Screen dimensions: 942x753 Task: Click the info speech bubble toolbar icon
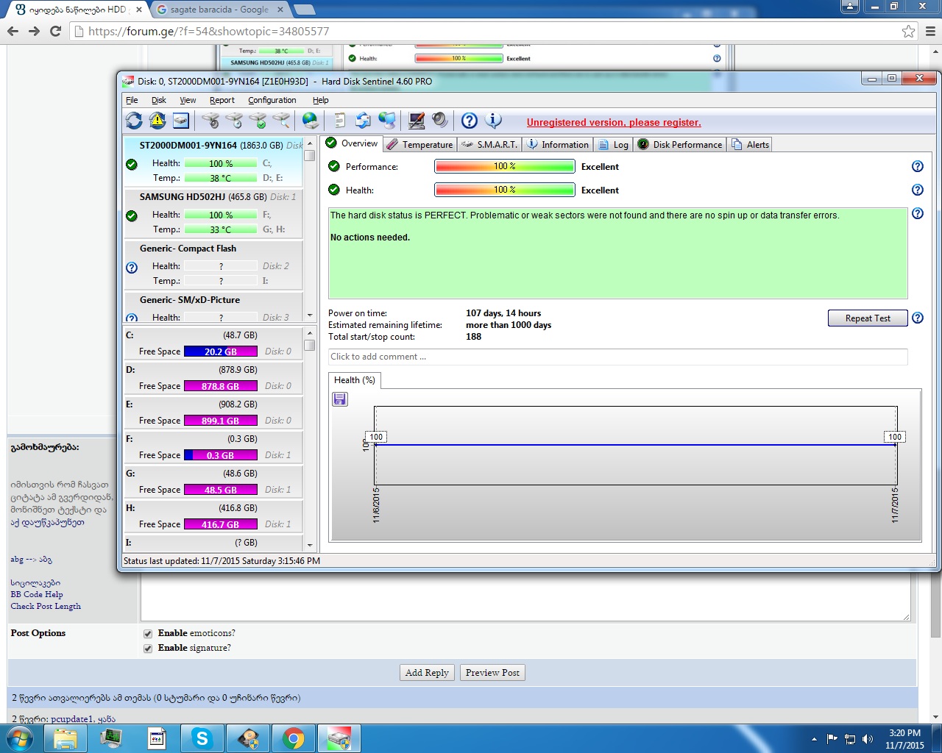coord(493,121)
